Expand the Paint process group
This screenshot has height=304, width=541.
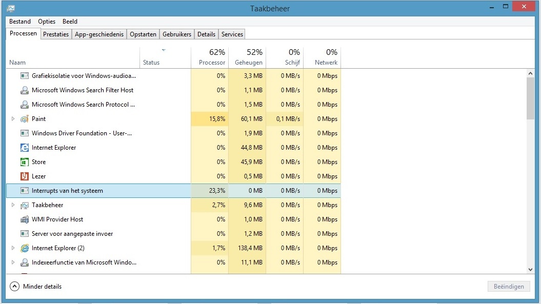[13, 119]
